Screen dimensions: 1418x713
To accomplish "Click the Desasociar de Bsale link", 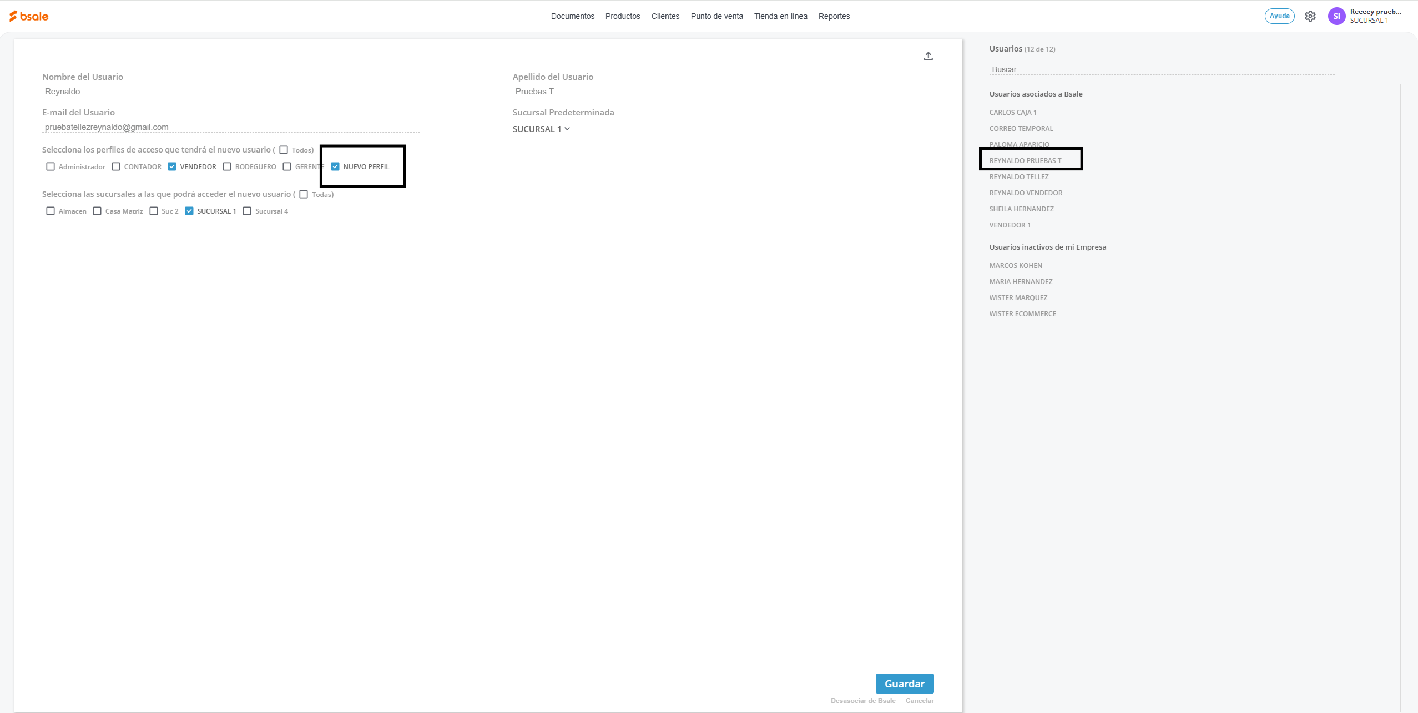I will (x=862, y=701).
